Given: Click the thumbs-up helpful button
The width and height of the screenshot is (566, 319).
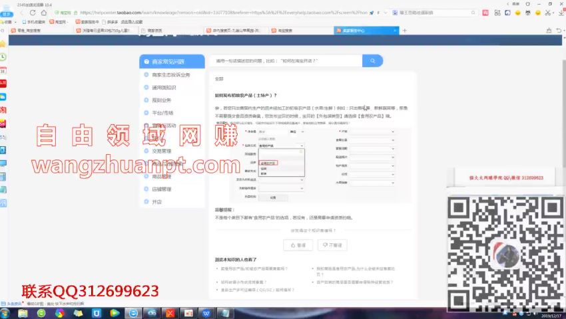Looking at the screenshot, I should (298, 245).
